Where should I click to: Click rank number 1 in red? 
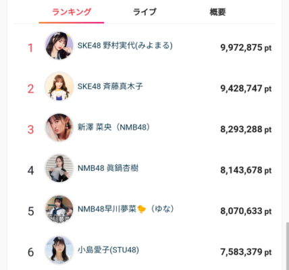(x=30, y=48)
